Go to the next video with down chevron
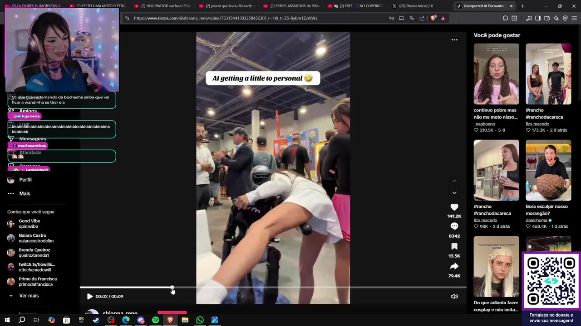The width and height of the screenshot is (581, 326). [454, 193]
